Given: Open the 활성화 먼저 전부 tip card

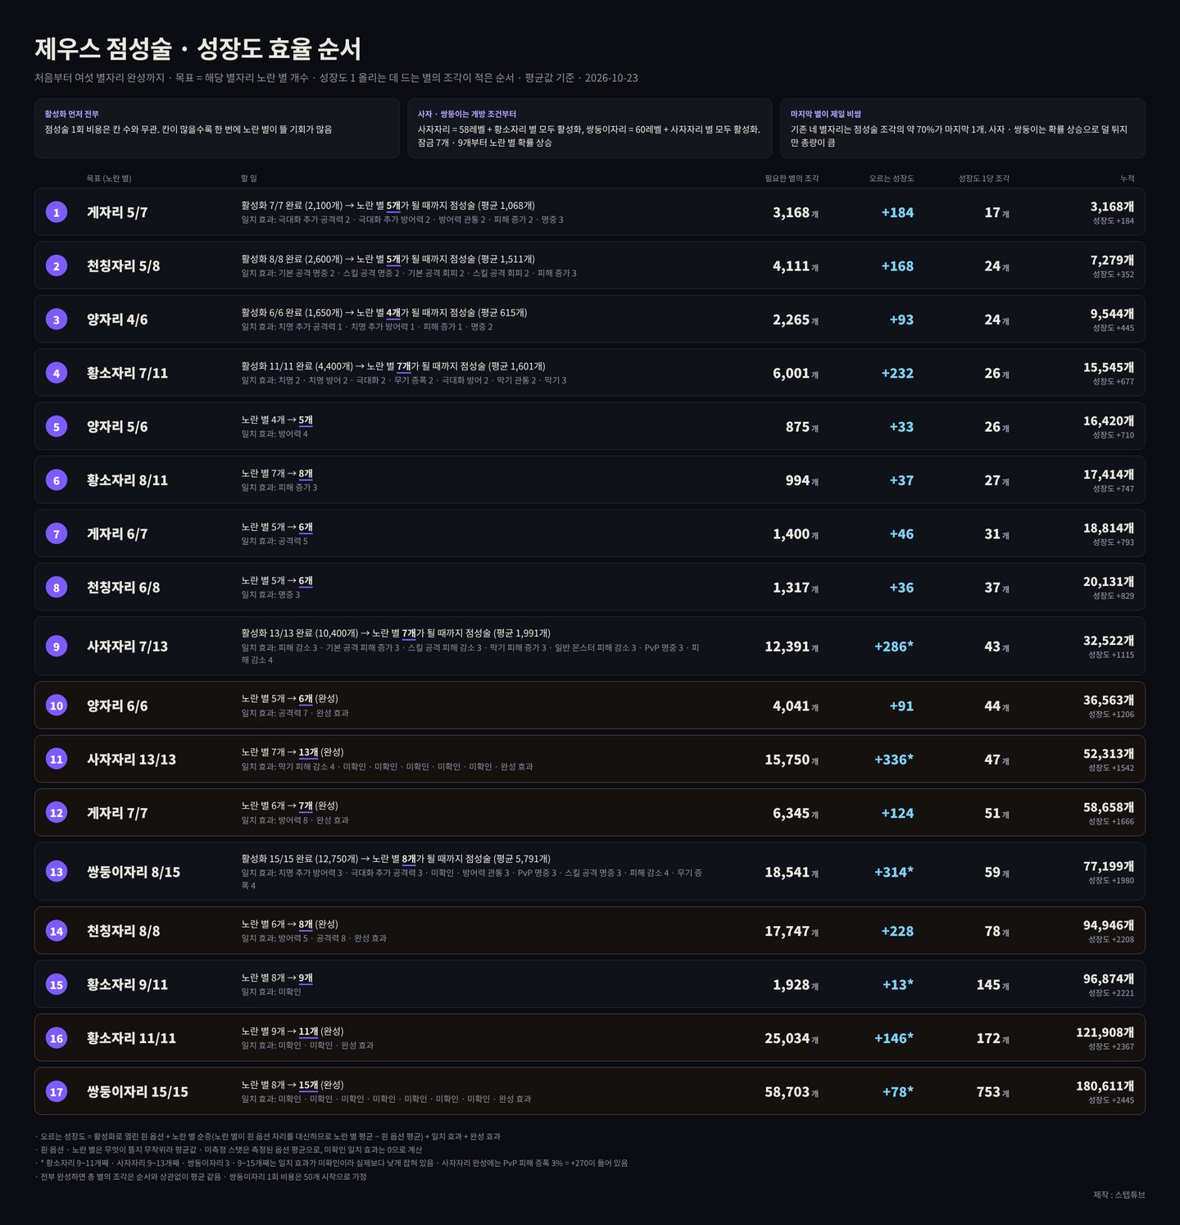Looking at the screenshot, I should [x=217, y=129].
